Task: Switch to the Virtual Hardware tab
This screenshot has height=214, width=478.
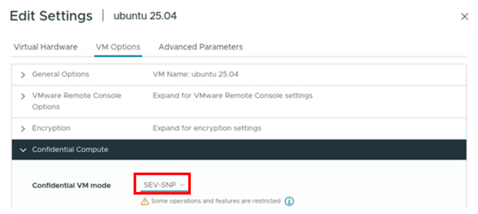Action: [45, 47]
